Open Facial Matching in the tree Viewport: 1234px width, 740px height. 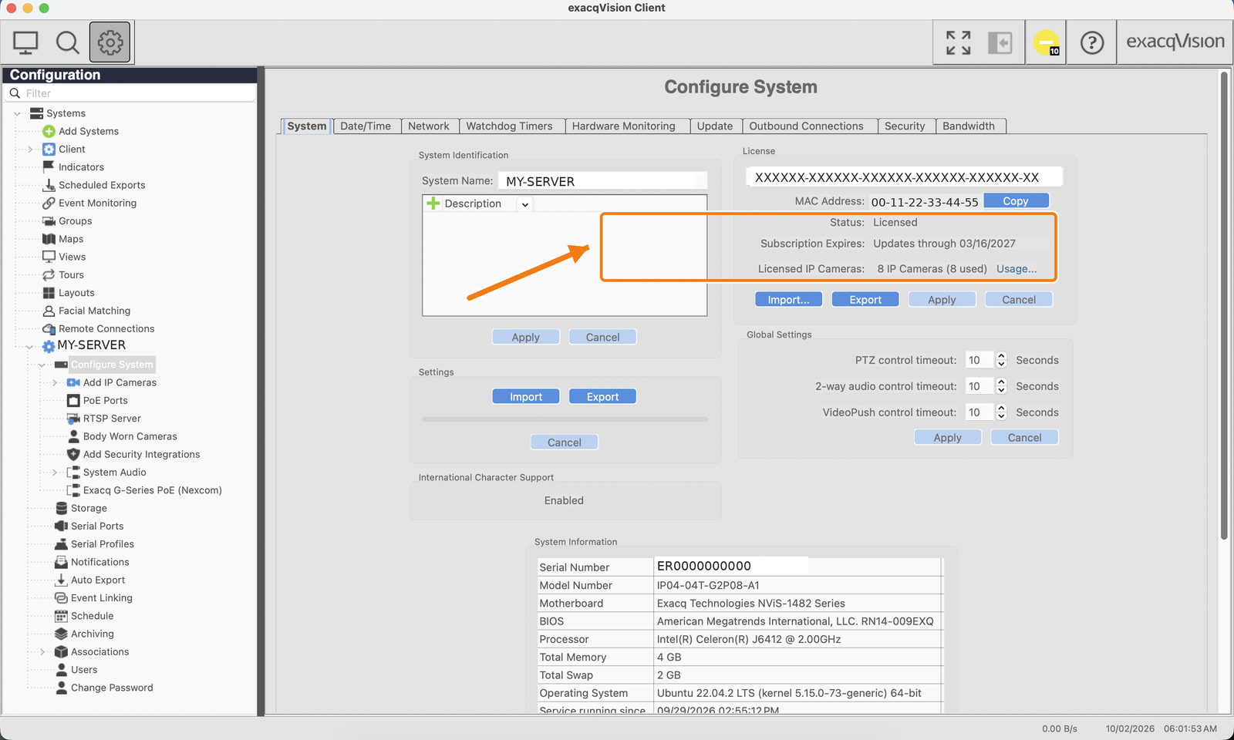click(94, 311)
